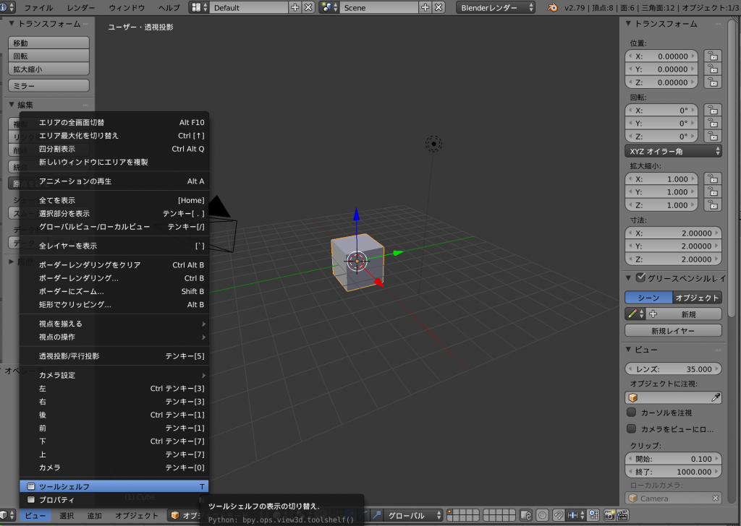Click the Blender logo icon
The width and height of the screenshot is (741, 526).
coord(552,7)
